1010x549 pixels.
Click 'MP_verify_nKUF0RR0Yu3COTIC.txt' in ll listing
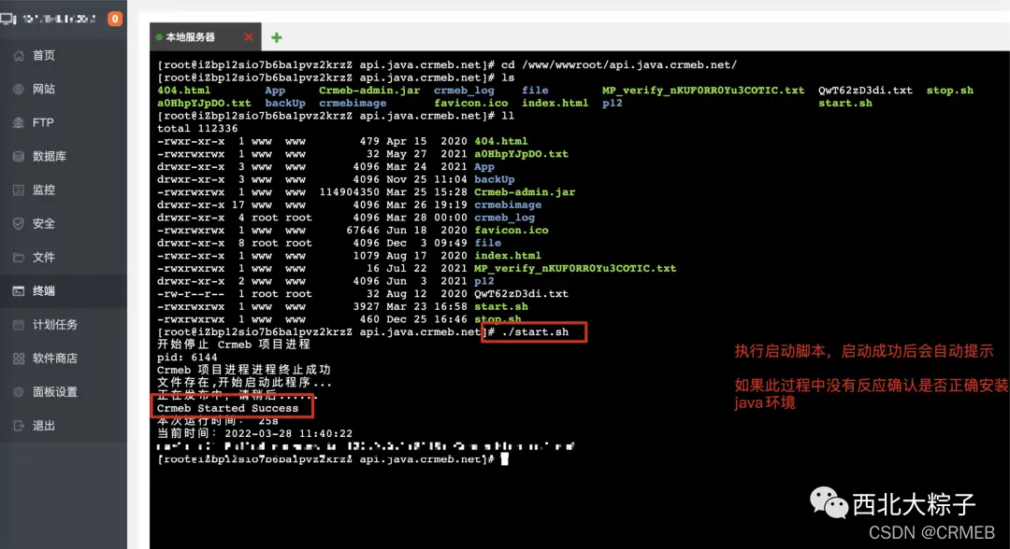575,268
